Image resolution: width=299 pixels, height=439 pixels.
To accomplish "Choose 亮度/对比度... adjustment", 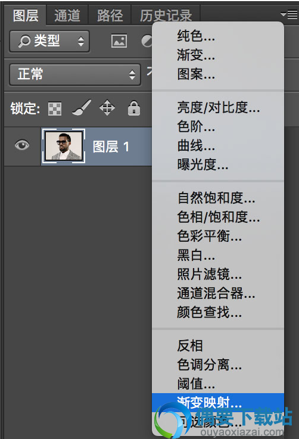I will 218,107.
